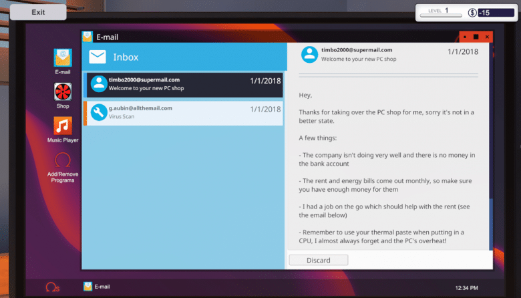Screen dimensions: 521x298
Task: Click the wrench icon on Virus Scan email
Action: (x=98, y=113)
